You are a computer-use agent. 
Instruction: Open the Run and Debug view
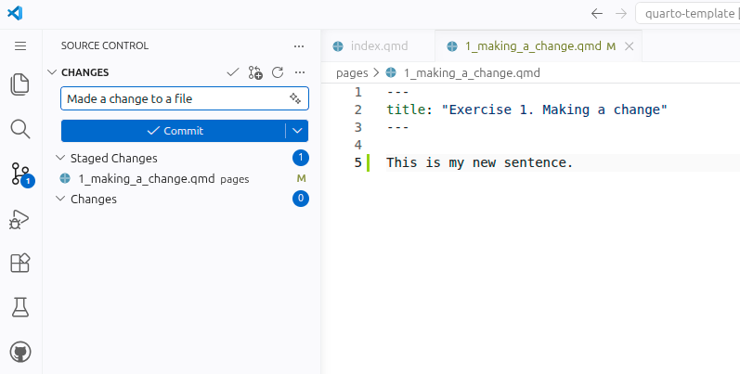pos(19,219)
